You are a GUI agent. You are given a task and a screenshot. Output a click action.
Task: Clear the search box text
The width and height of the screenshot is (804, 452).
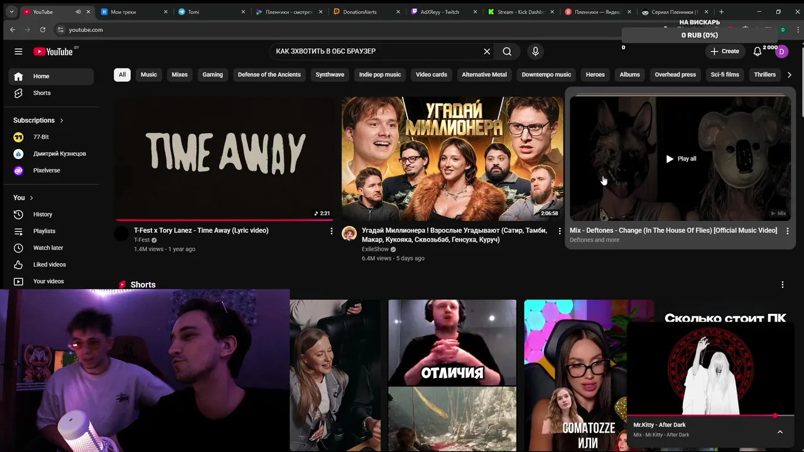487,51
